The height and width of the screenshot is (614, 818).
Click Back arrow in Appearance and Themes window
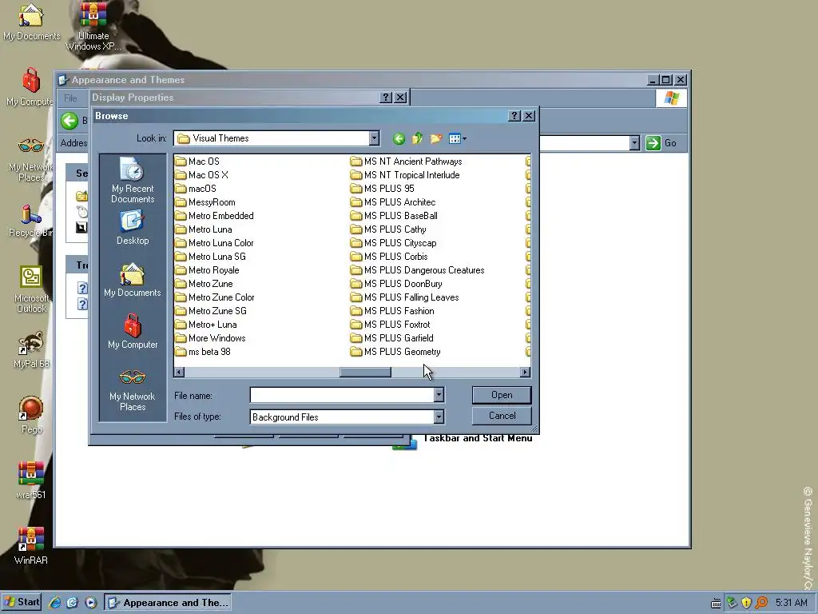(x=69, y=121)
